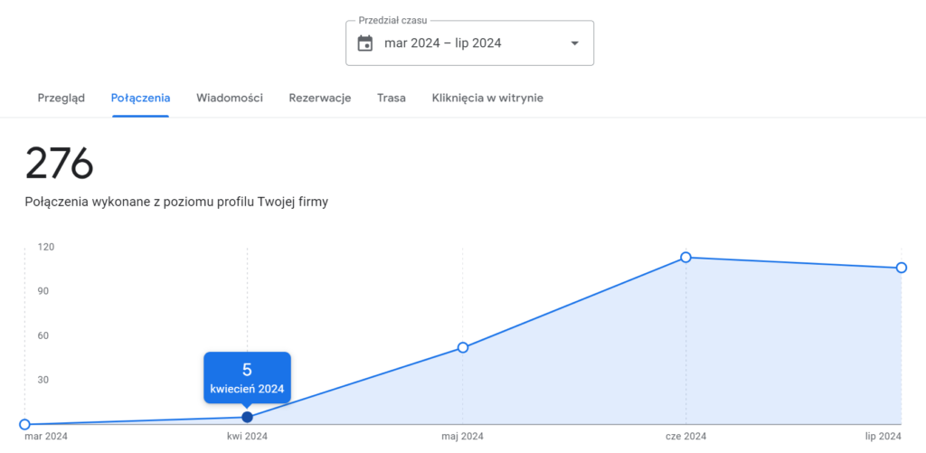
Task: Select the 'mar 2024 – lip 2024' range text
Action: 442,43
